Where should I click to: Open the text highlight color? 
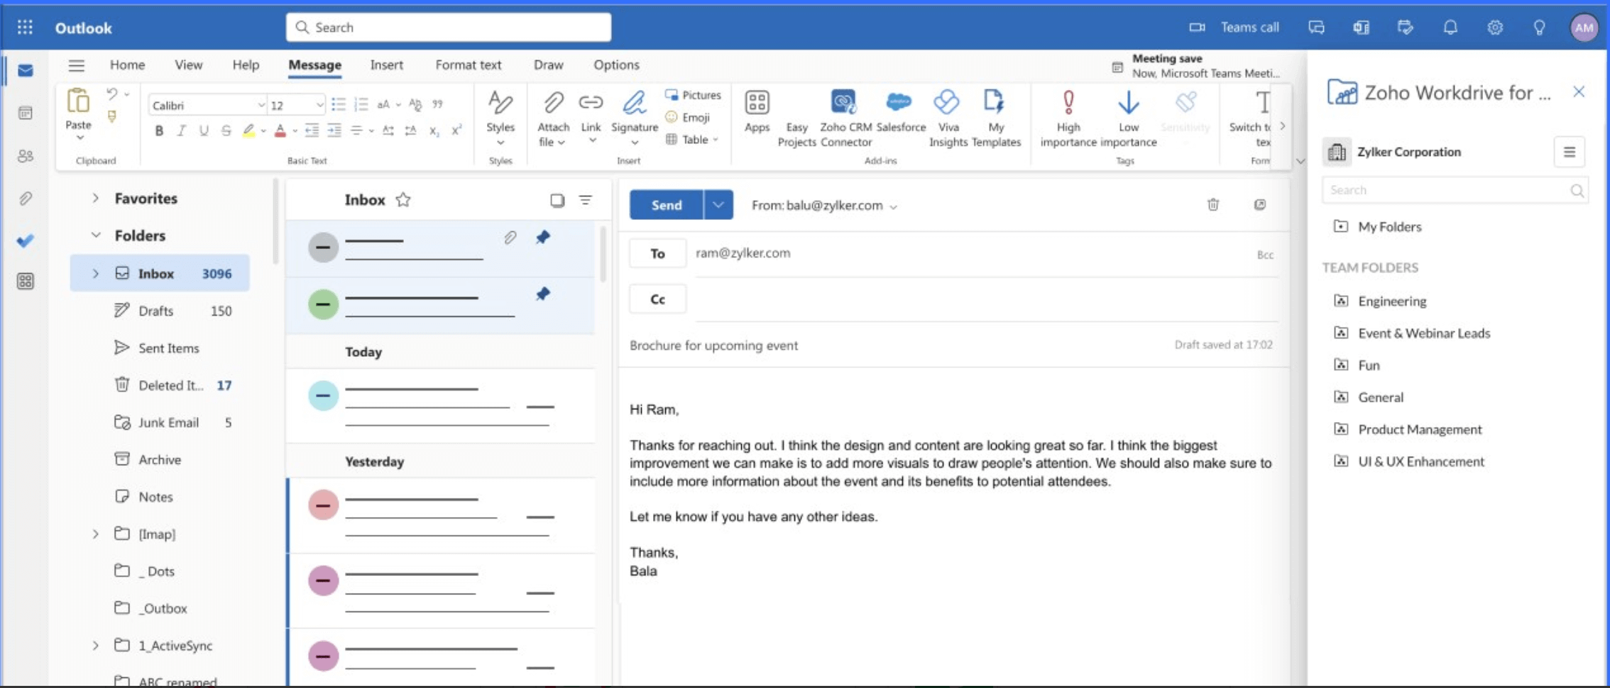pyautogui.click(x=248, y=131)
